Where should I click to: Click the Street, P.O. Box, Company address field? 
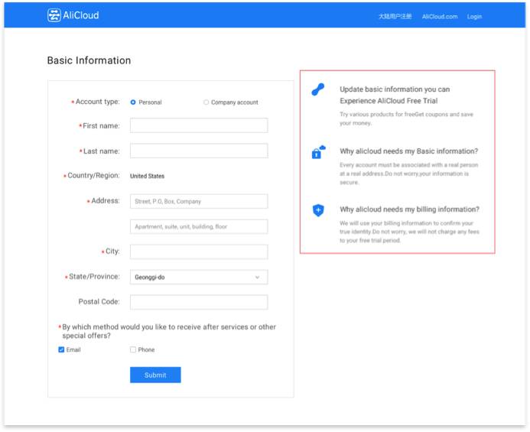[x=199, y=201]
